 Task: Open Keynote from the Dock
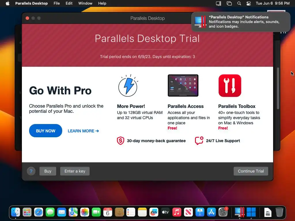200,212
